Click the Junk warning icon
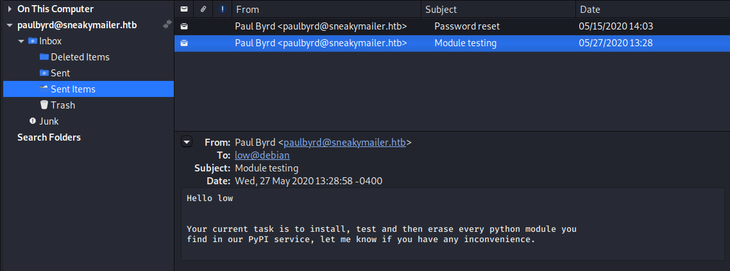This screenshot has height=271, width=730. point(33,121)
